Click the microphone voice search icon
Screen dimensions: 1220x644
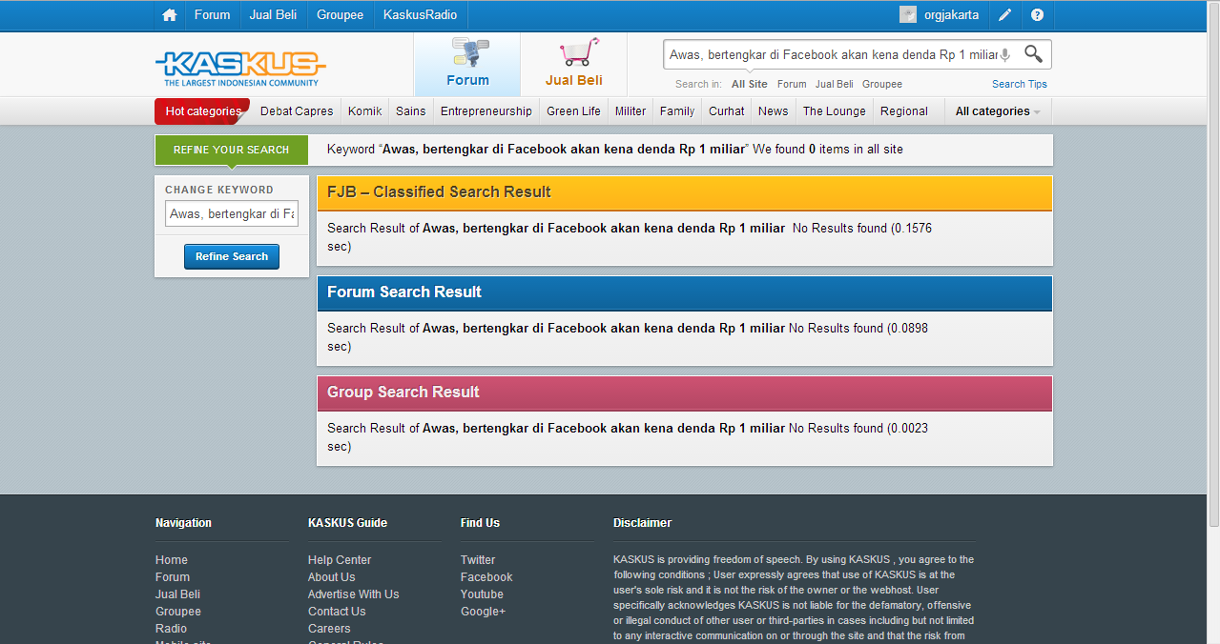(x=1004, y=55)
